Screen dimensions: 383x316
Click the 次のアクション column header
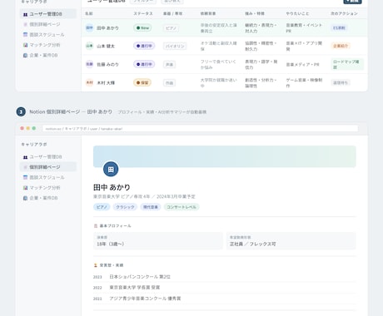tap(344, 13)
